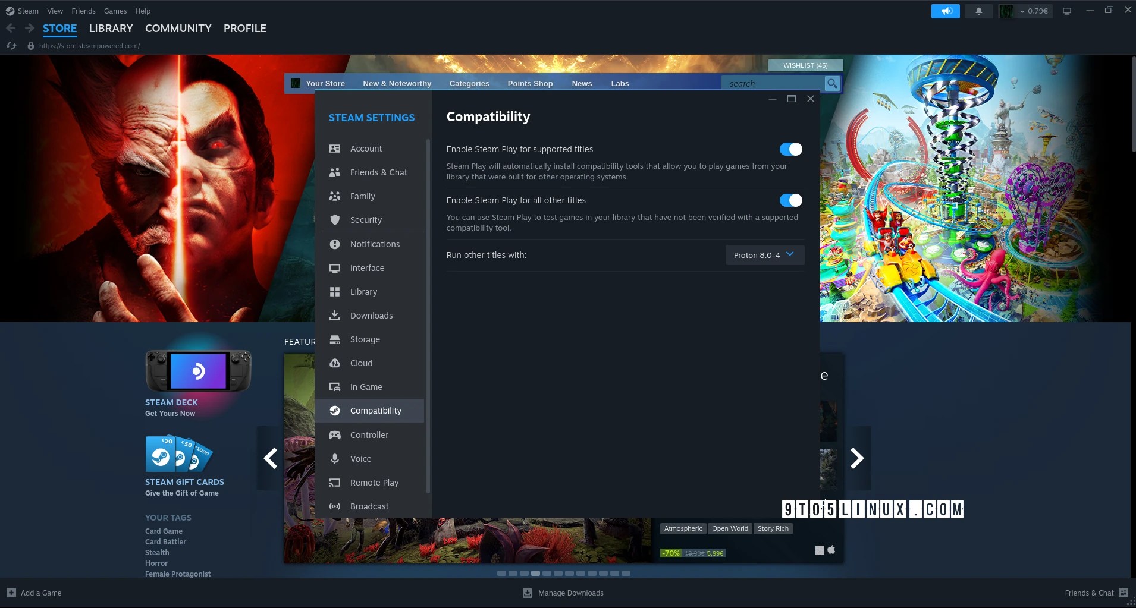1136x608 pixels.
Task: Select the Controller settings icon
Action: pyautogui.click(x=336, y=434)
